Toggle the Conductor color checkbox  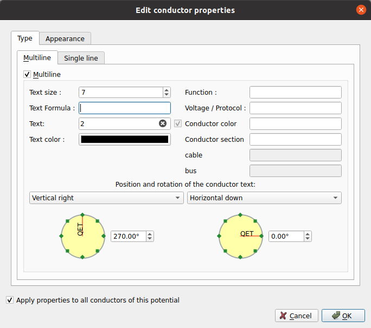click(x=178, y=123)
